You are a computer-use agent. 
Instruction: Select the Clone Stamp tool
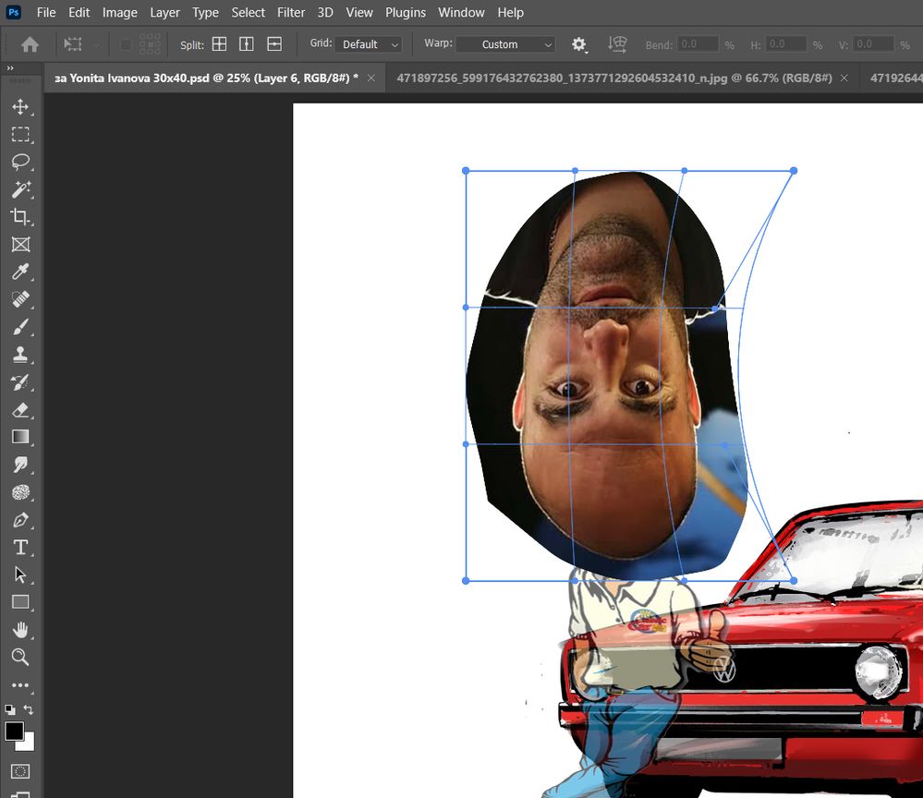[20, 355]
